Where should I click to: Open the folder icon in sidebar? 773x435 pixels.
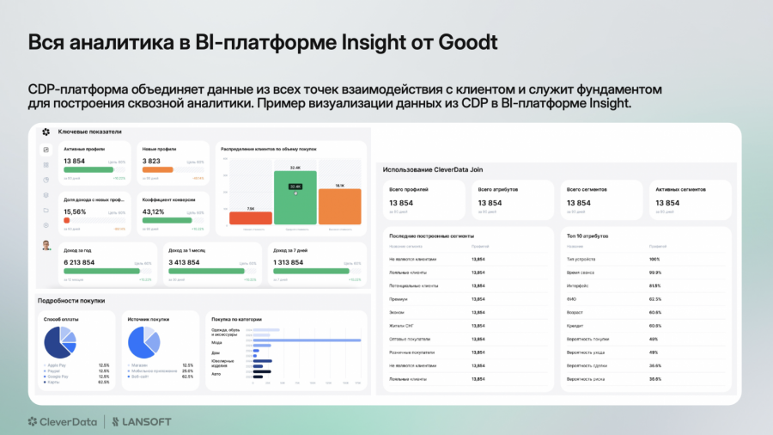coord(46,210)
